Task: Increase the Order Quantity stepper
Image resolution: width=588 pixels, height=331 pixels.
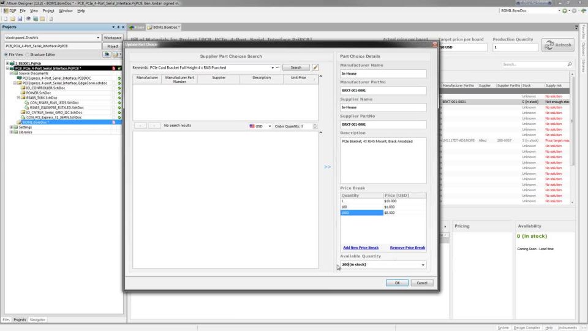Action: click(315, 125)
